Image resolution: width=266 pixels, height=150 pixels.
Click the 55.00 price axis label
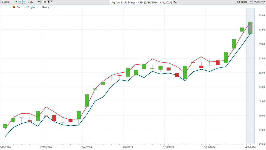(x=262, y=73)
